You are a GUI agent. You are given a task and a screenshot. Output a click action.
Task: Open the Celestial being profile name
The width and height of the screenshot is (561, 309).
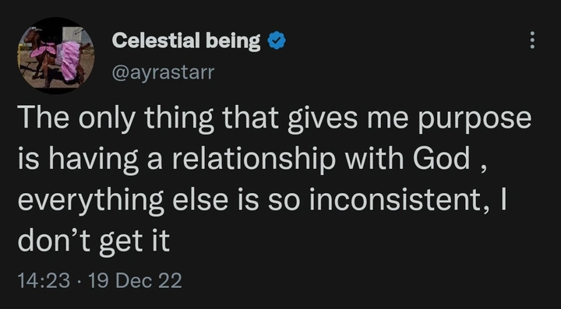(186, 41)
